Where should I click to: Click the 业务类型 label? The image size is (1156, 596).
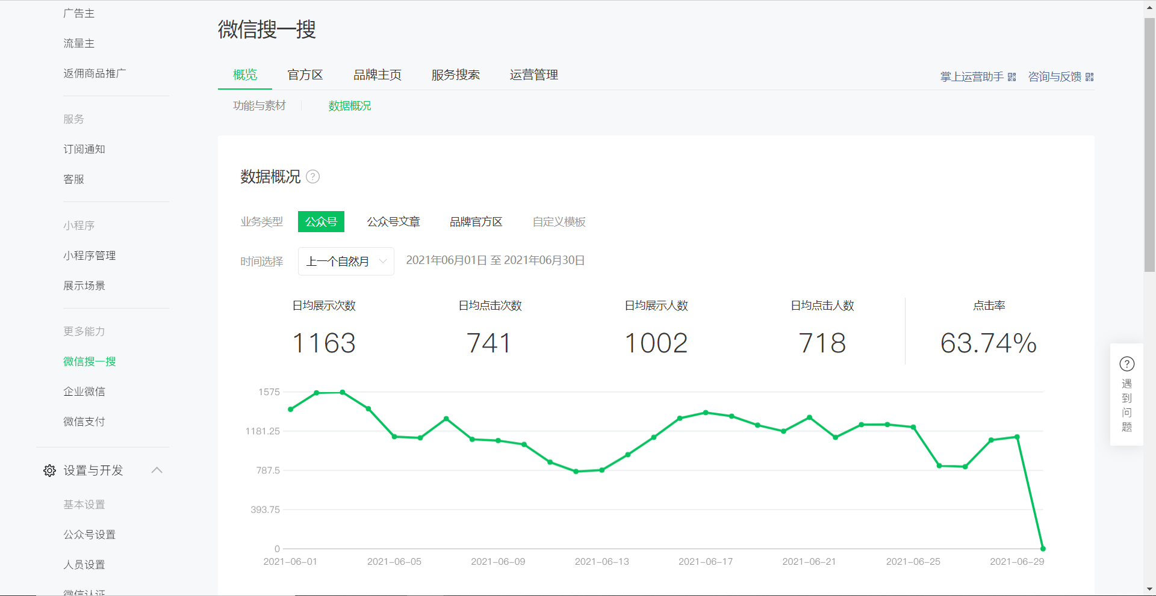click(262, 222)
